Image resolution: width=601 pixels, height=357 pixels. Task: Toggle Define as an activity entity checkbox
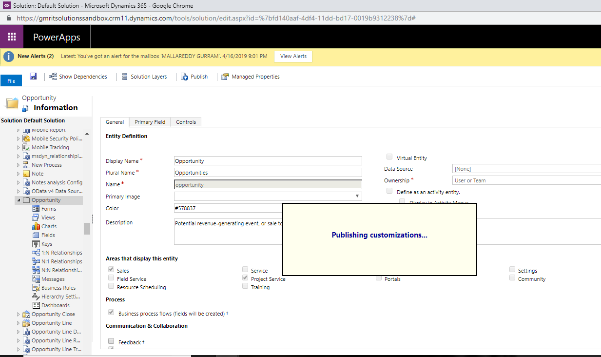389,191
